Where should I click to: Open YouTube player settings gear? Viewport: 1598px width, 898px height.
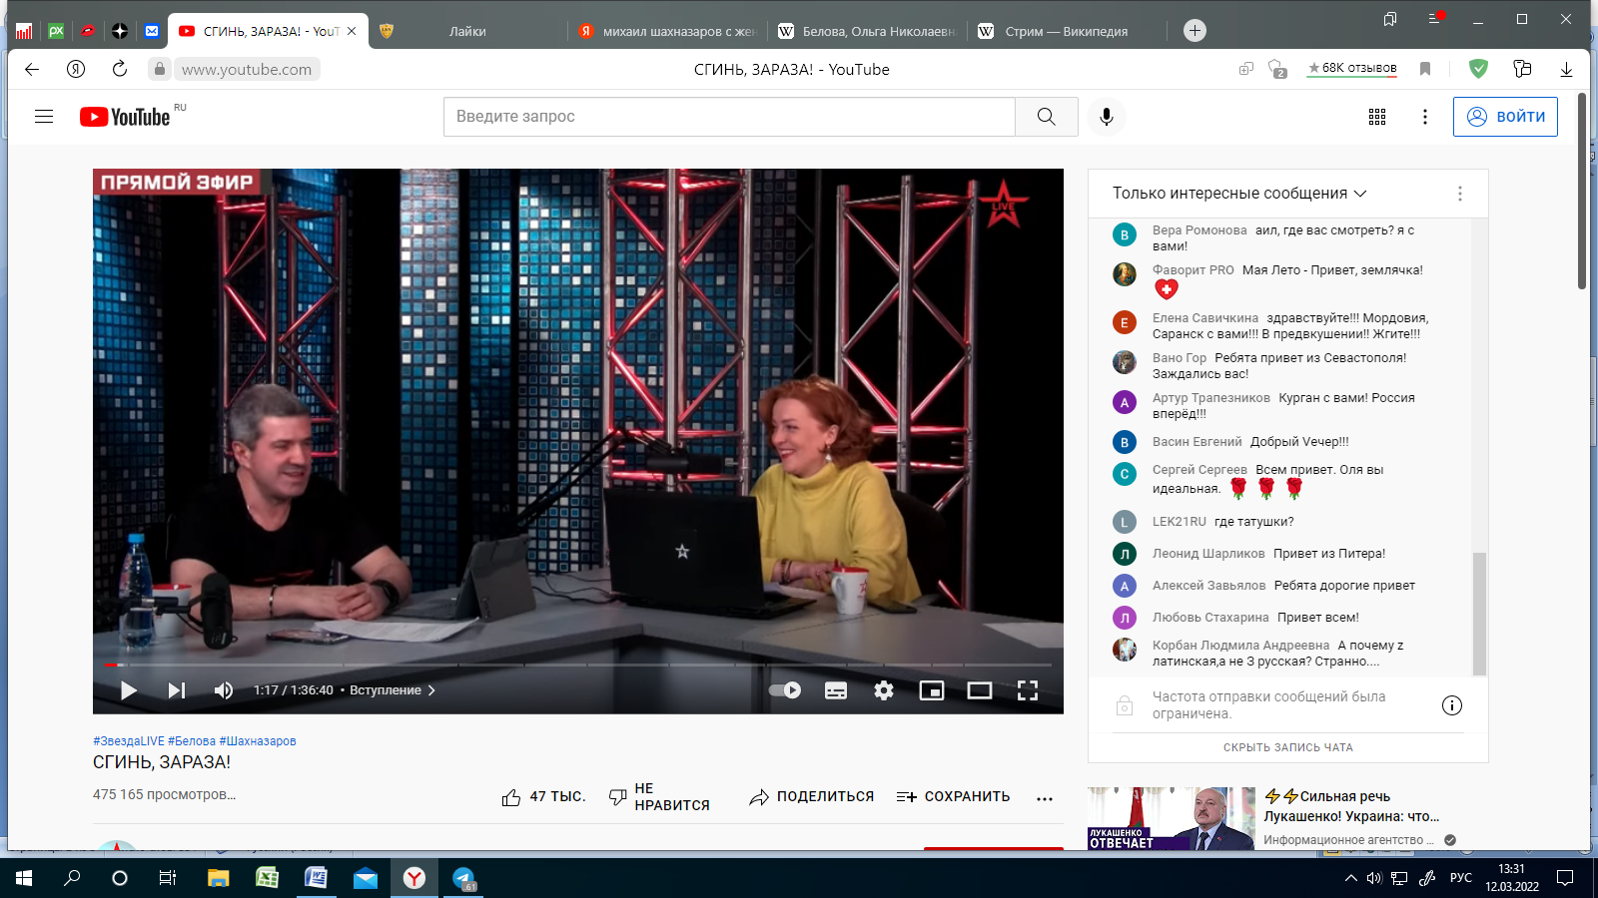(x=884, y=690)
